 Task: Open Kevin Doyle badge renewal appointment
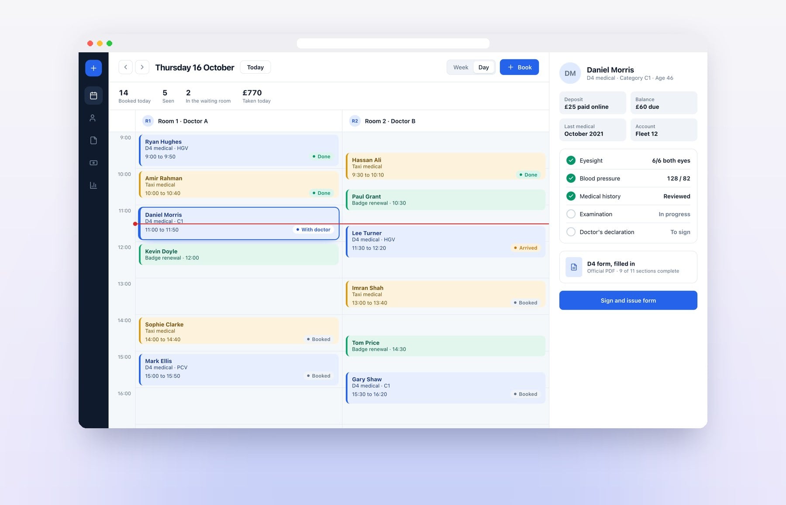pyautogui.click(x=239, y=255)
